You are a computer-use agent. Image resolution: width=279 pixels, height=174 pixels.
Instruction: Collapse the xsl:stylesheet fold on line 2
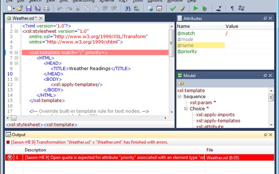point(16,31)
